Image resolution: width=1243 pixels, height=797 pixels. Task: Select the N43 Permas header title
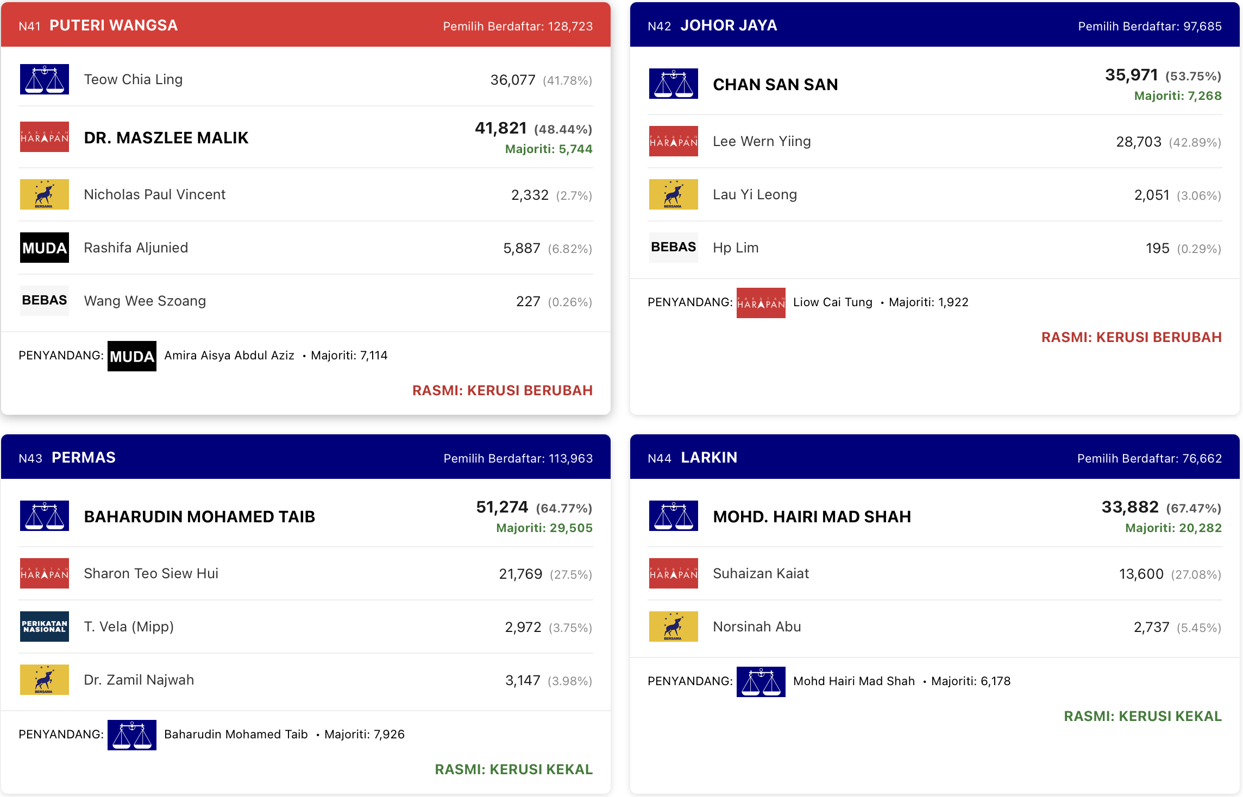point(84,458)
